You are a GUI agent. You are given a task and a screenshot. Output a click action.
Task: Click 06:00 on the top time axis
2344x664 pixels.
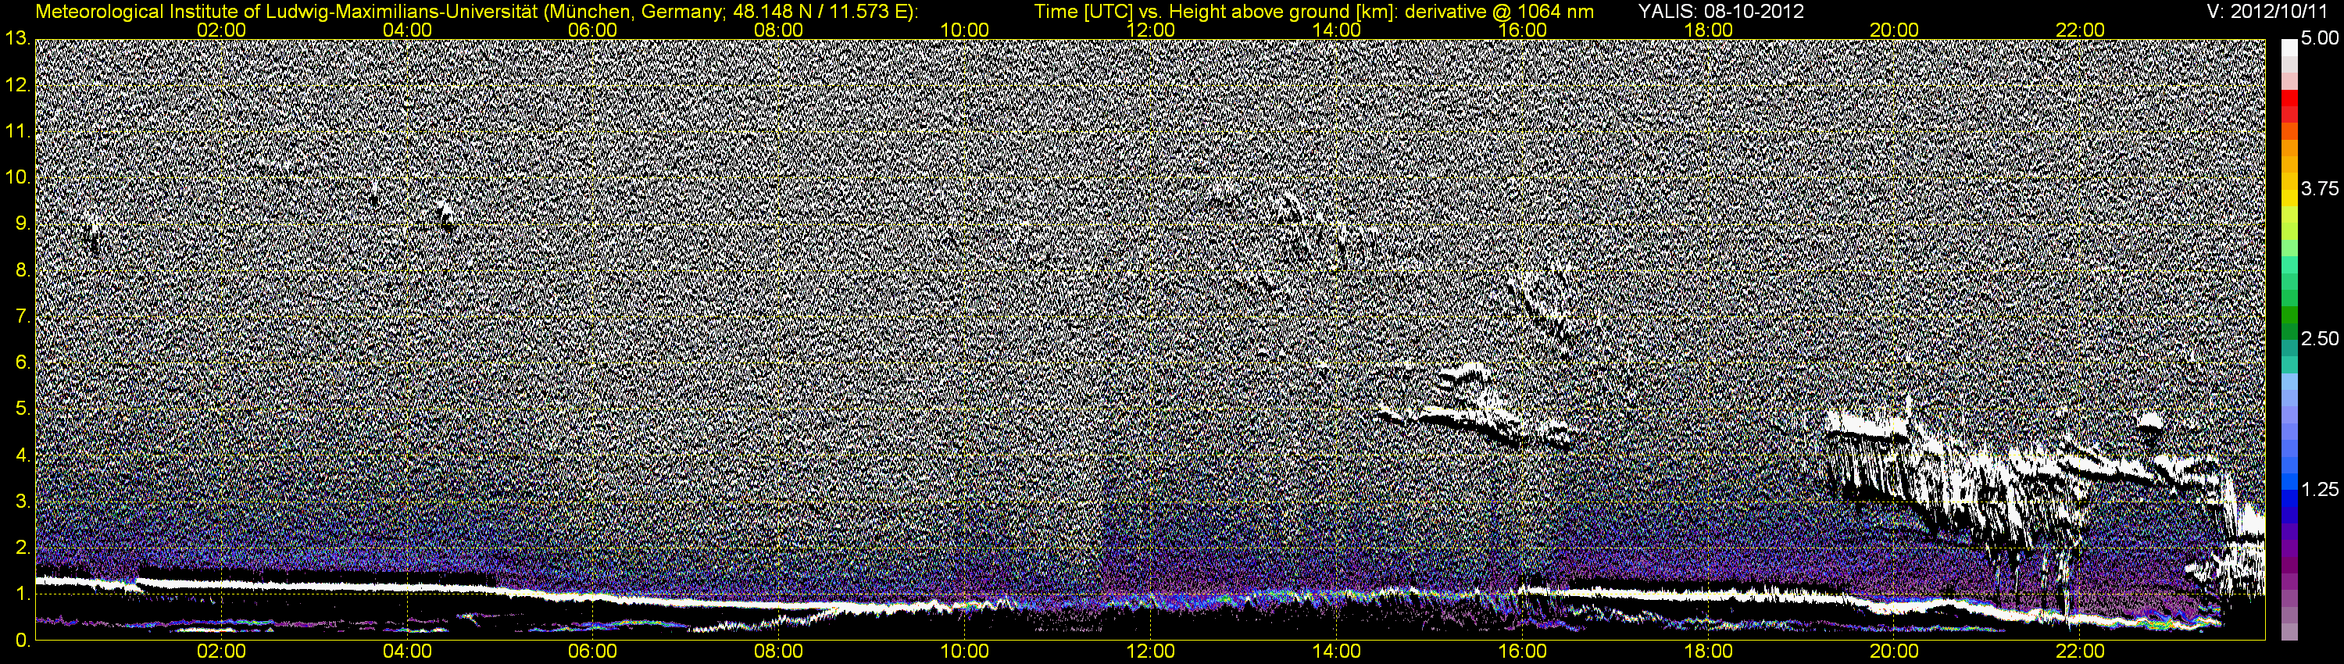[592, 30]
